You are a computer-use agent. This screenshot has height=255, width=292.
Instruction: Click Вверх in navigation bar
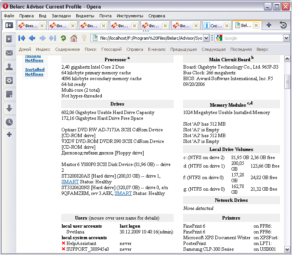coord(262,49)
